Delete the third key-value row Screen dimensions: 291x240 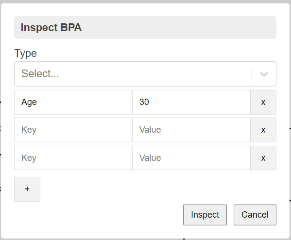coord(263,158)
